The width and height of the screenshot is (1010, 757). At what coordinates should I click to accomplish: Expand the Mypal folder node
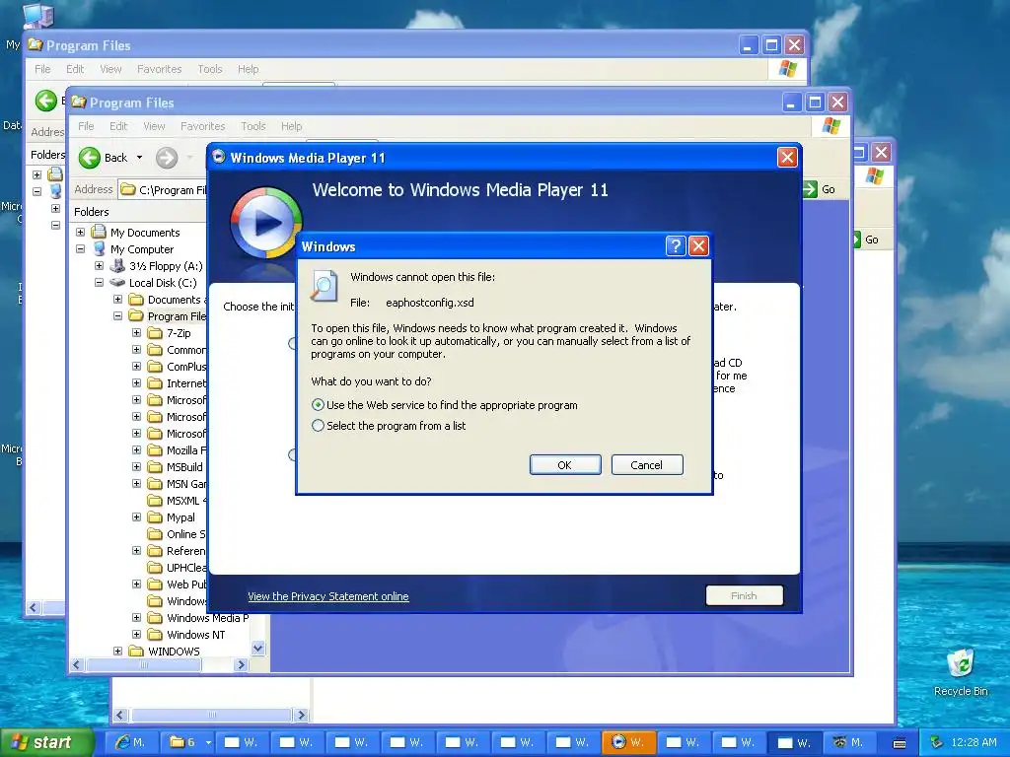click(x=136, y=516)
